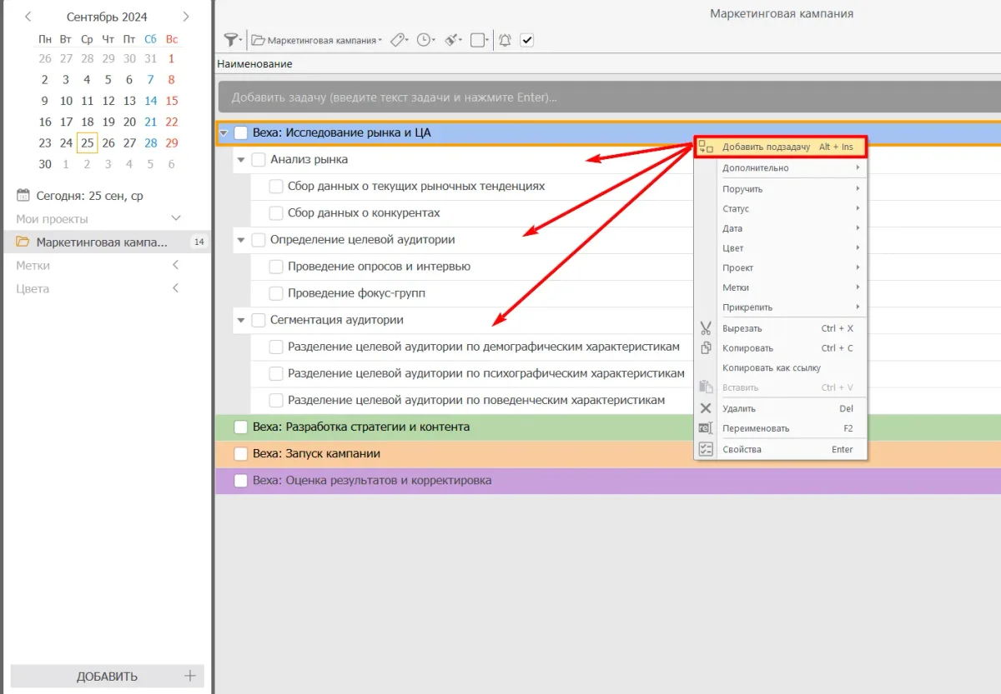Toggle the show-completed checkmark in toolbar
Viewport: 1001px width, 694px height.
tap(527, 40)
